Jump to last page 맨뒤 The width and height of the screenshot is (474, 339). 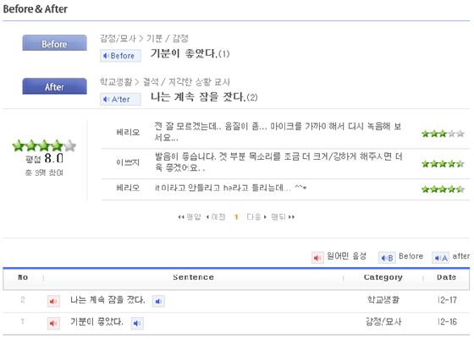283,216
